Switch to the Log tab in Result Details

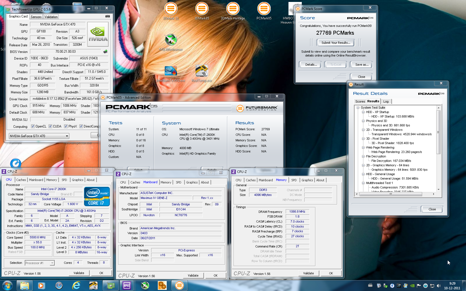[x=386, y=101]
